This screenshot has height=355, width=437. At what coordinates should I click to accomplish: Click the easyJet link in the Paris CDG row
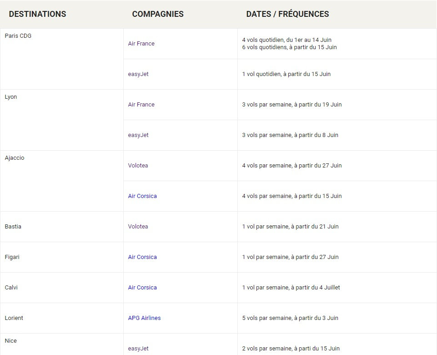click(138, 74)
